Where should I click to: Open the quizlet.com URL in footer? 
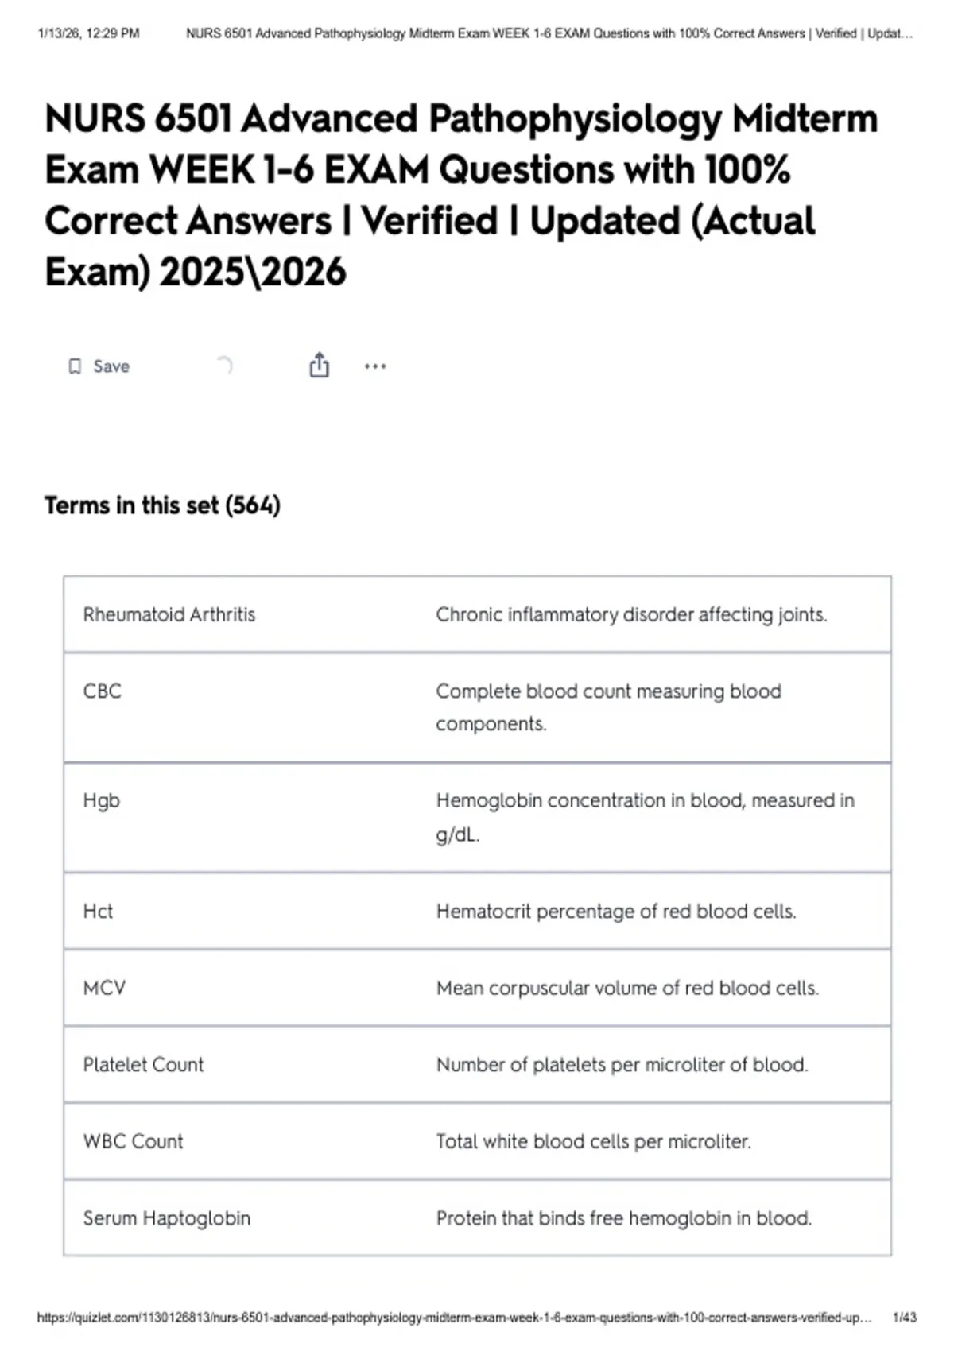pyautogui.click(x=454, y=1318)
